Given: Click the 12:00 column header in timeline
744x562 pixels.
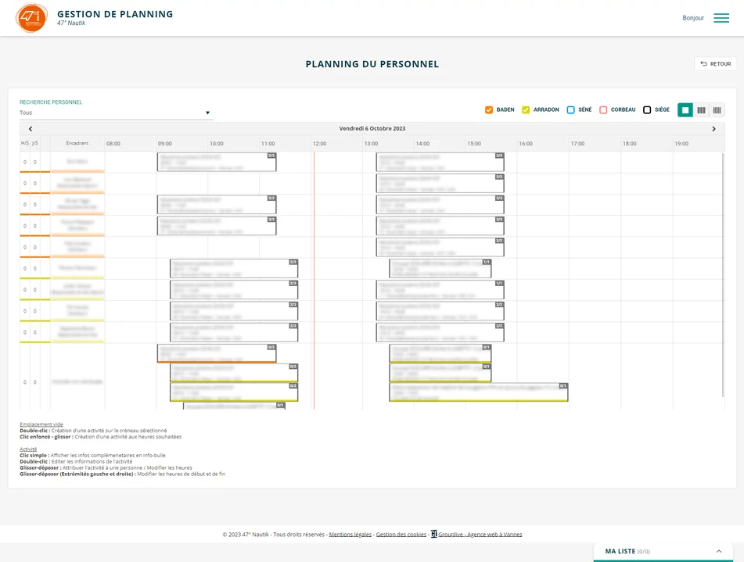Looking at the screenshot, I should tap(319, 144).
